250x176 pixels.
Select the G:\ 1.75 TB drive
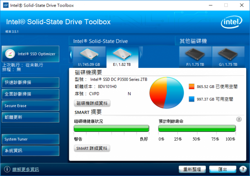pos(228,57)
